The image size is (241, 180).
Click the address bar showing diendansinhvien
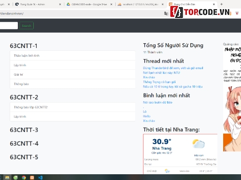click(80, 13)
